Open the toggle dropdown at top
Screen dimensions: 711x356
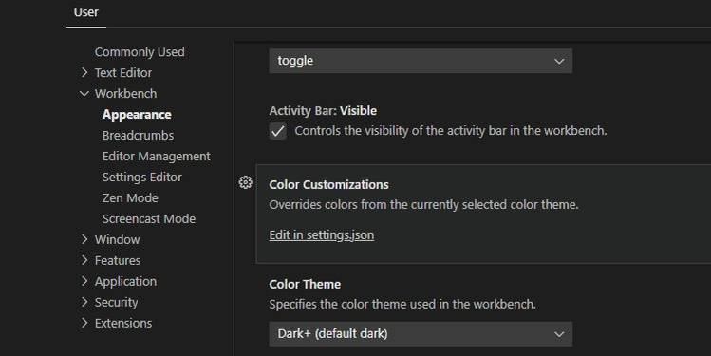[421, 61]
